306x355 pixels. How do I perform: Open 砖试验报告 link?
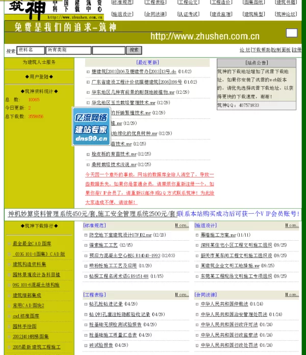[101, 345]
